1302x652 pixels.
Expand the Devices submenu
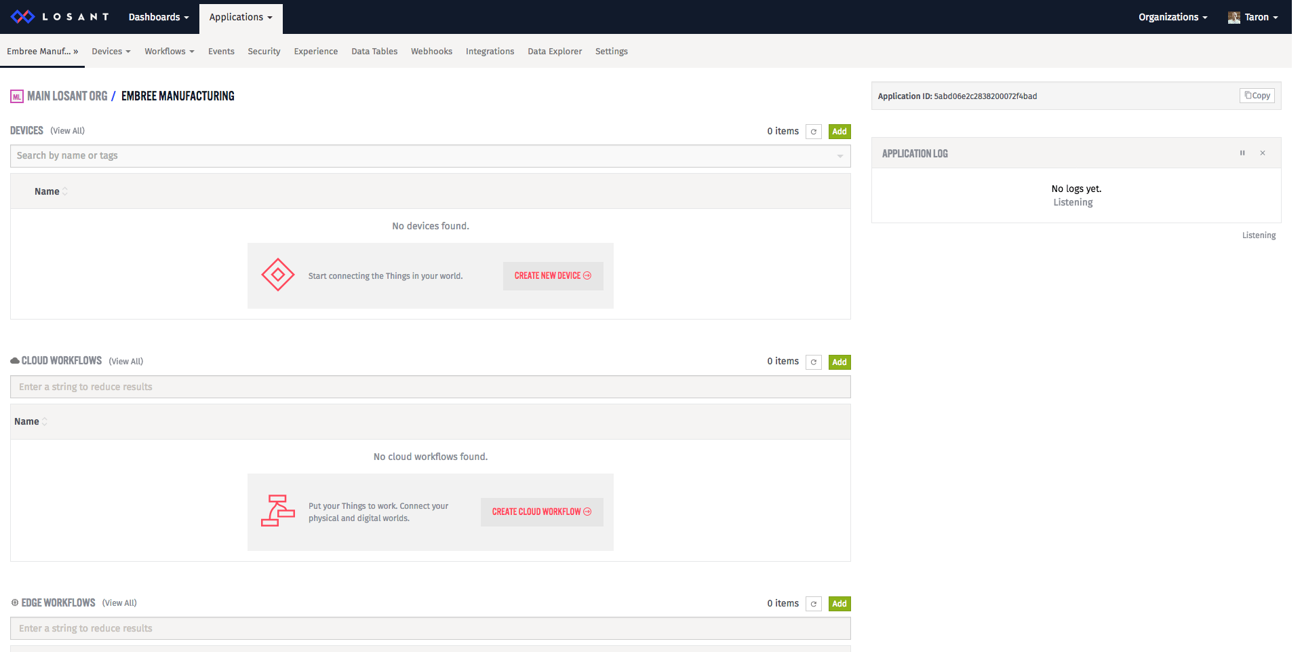point(111,51)
